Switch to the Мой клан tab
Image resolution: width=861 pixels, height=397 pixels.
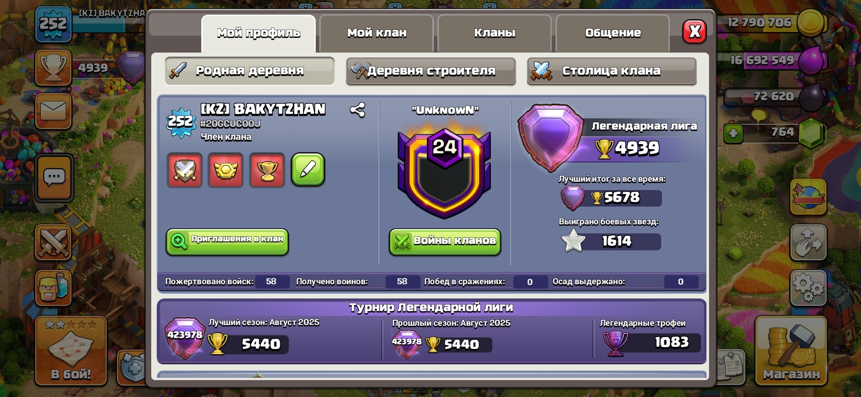(377, 33)
